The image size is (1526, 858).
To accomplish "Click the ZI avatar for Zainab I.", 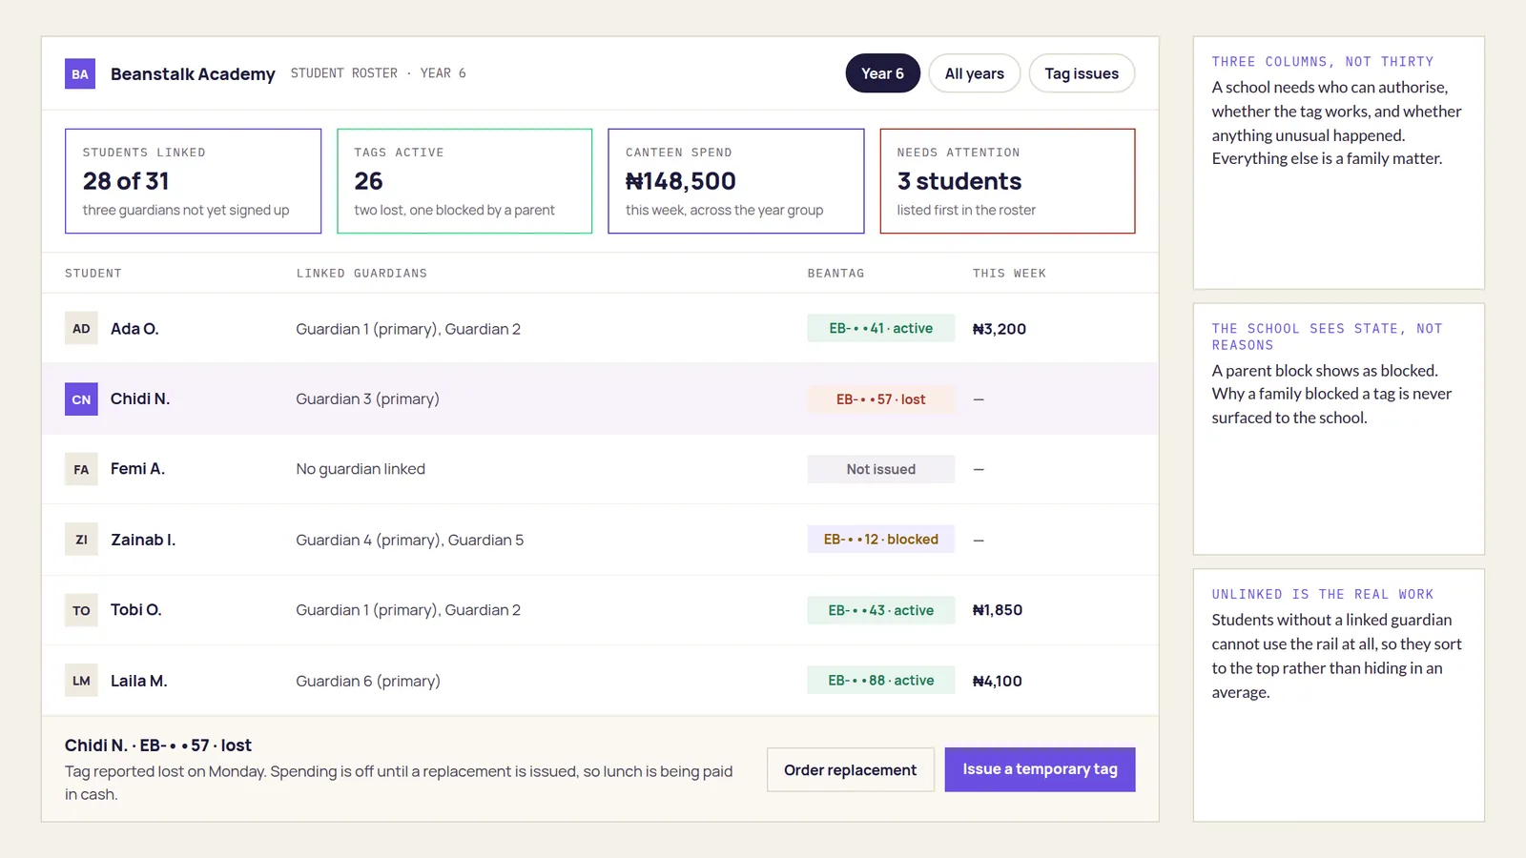I will [81, 540].
